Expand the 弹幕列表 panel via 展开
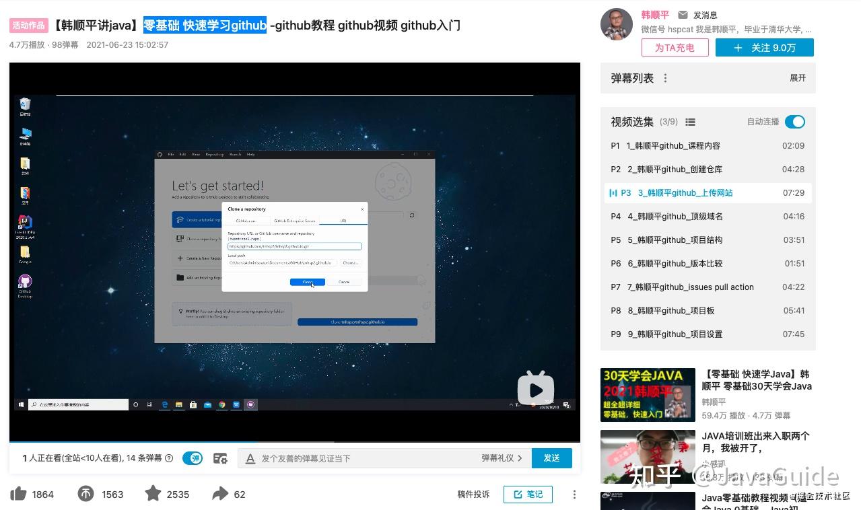The height and width of the screenshot is (510, 861). (798, 78)
